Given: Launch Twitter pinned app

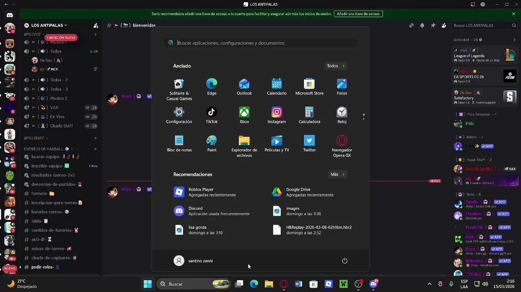Looking at the screenshot, I should 309,144.
